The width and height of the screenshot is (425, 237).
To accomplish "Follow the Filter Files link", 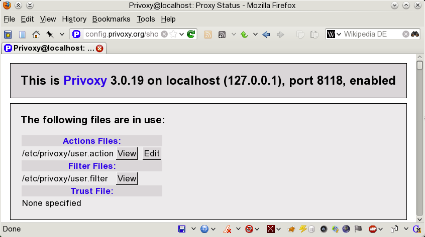I will [92, 166].
